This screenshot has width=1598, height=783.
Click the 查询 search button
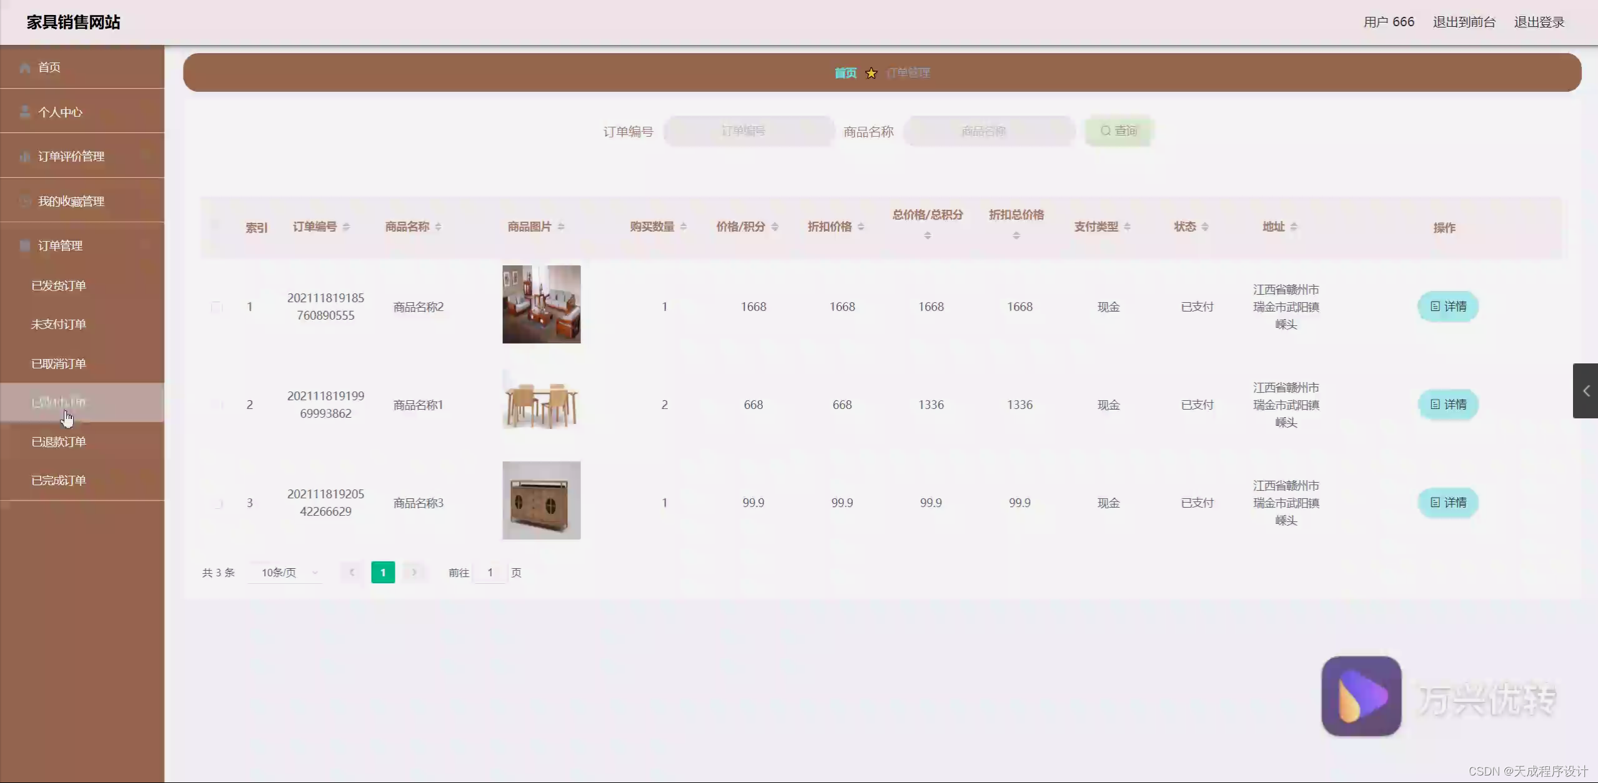click(1118, 131)
